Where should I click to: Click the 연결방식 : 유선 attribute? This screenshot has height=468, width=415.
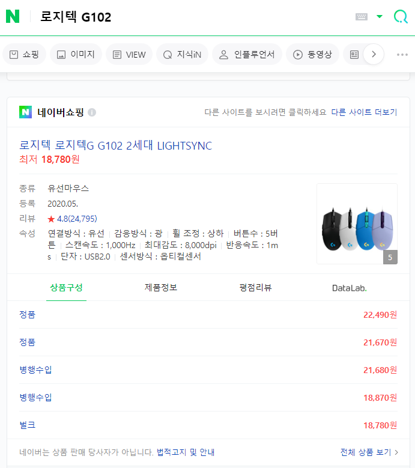[76, 234]
